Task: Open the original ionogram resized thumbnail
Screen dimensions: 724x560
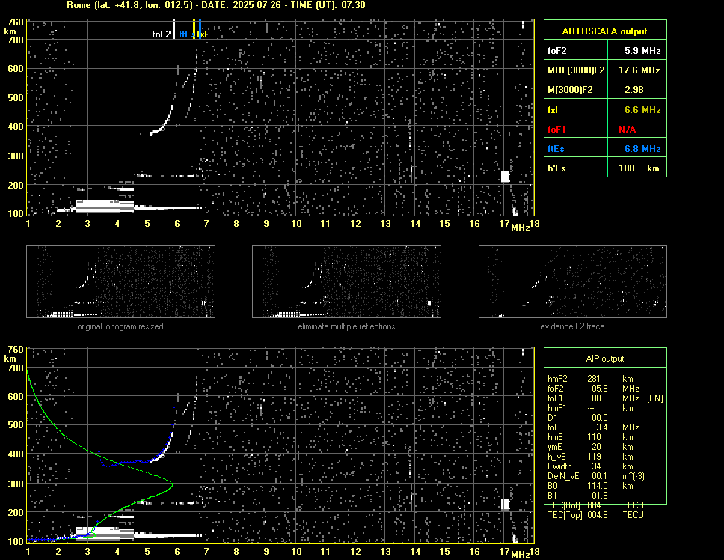Action: coord(120,281)
